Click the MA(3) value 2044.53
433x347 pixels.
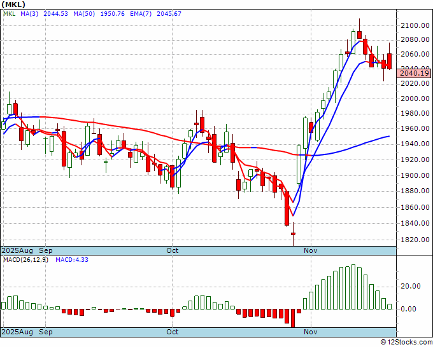point(56,14)
